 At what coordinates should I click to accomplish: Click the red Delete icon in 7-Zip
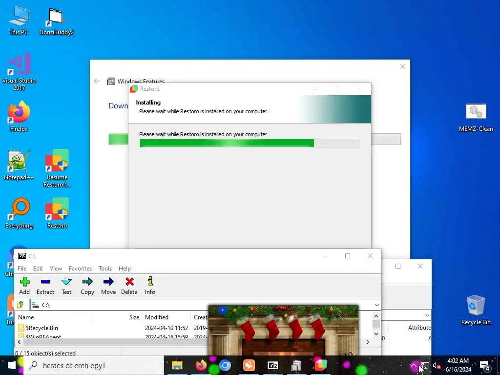[129, 282]
